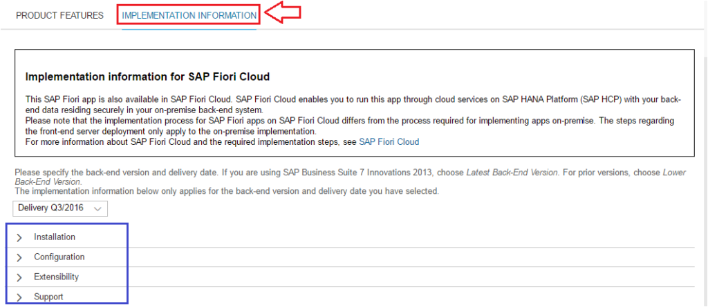Image resolution: width=708 pixels, height=307 pixels.
Task: Open the Delivery Q3/2016 dropdown
Action: (60, 208)
